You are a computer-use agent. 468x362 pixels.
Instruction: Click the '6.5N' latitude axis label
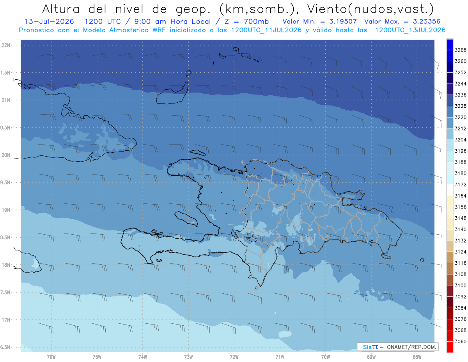tap(6, 348)
